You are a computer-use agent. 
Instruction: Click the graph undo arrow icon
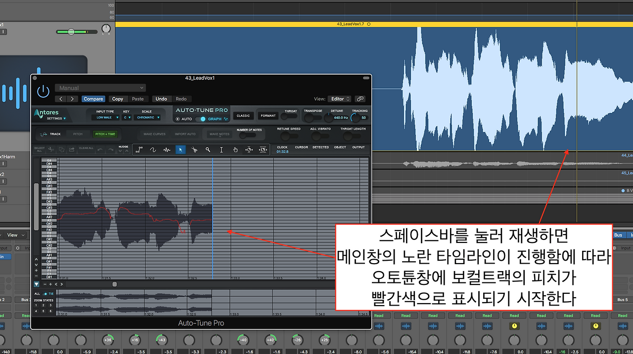point(100,149)
